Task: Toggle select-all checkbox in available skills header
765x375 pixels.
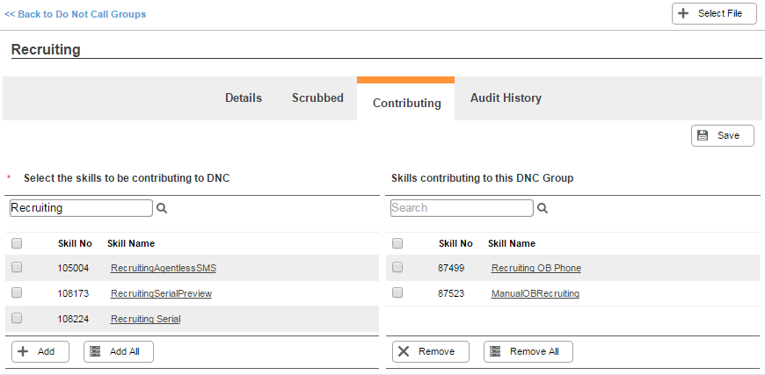Action: pos(17,243)
